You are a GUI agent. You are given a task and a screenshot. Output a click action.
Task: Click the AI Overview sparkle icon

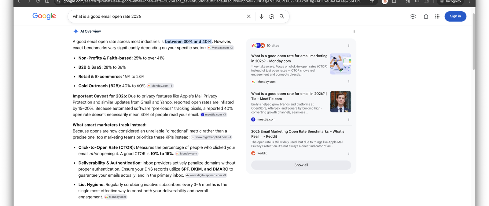76,31
